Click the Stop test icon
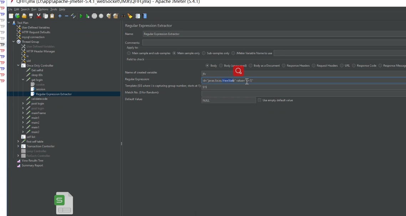Image resolution: width=406 pixels, height=216 pixels. 95,16
